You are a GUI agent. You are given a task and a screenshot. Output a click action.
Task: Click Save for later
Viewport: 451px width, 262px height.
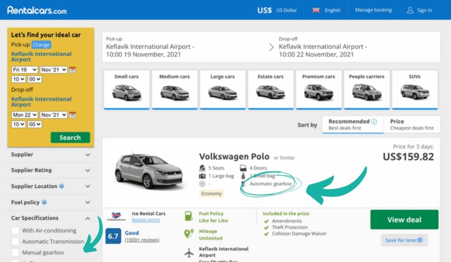(404, 240)
